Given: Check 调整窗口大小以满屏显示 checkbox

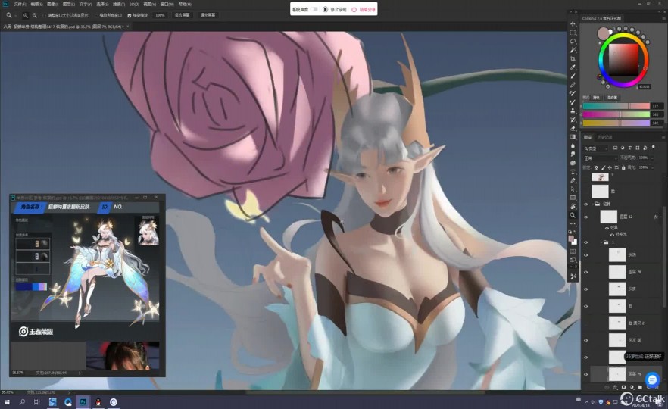Looking at the screenshot, I should click(x=44, y=15).
